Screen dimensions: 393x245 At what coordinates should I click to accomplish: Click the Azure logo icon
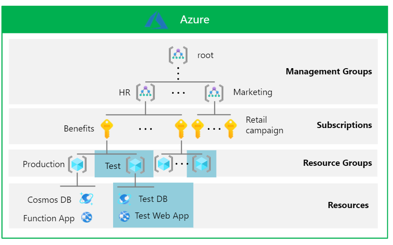click(157, 20)
